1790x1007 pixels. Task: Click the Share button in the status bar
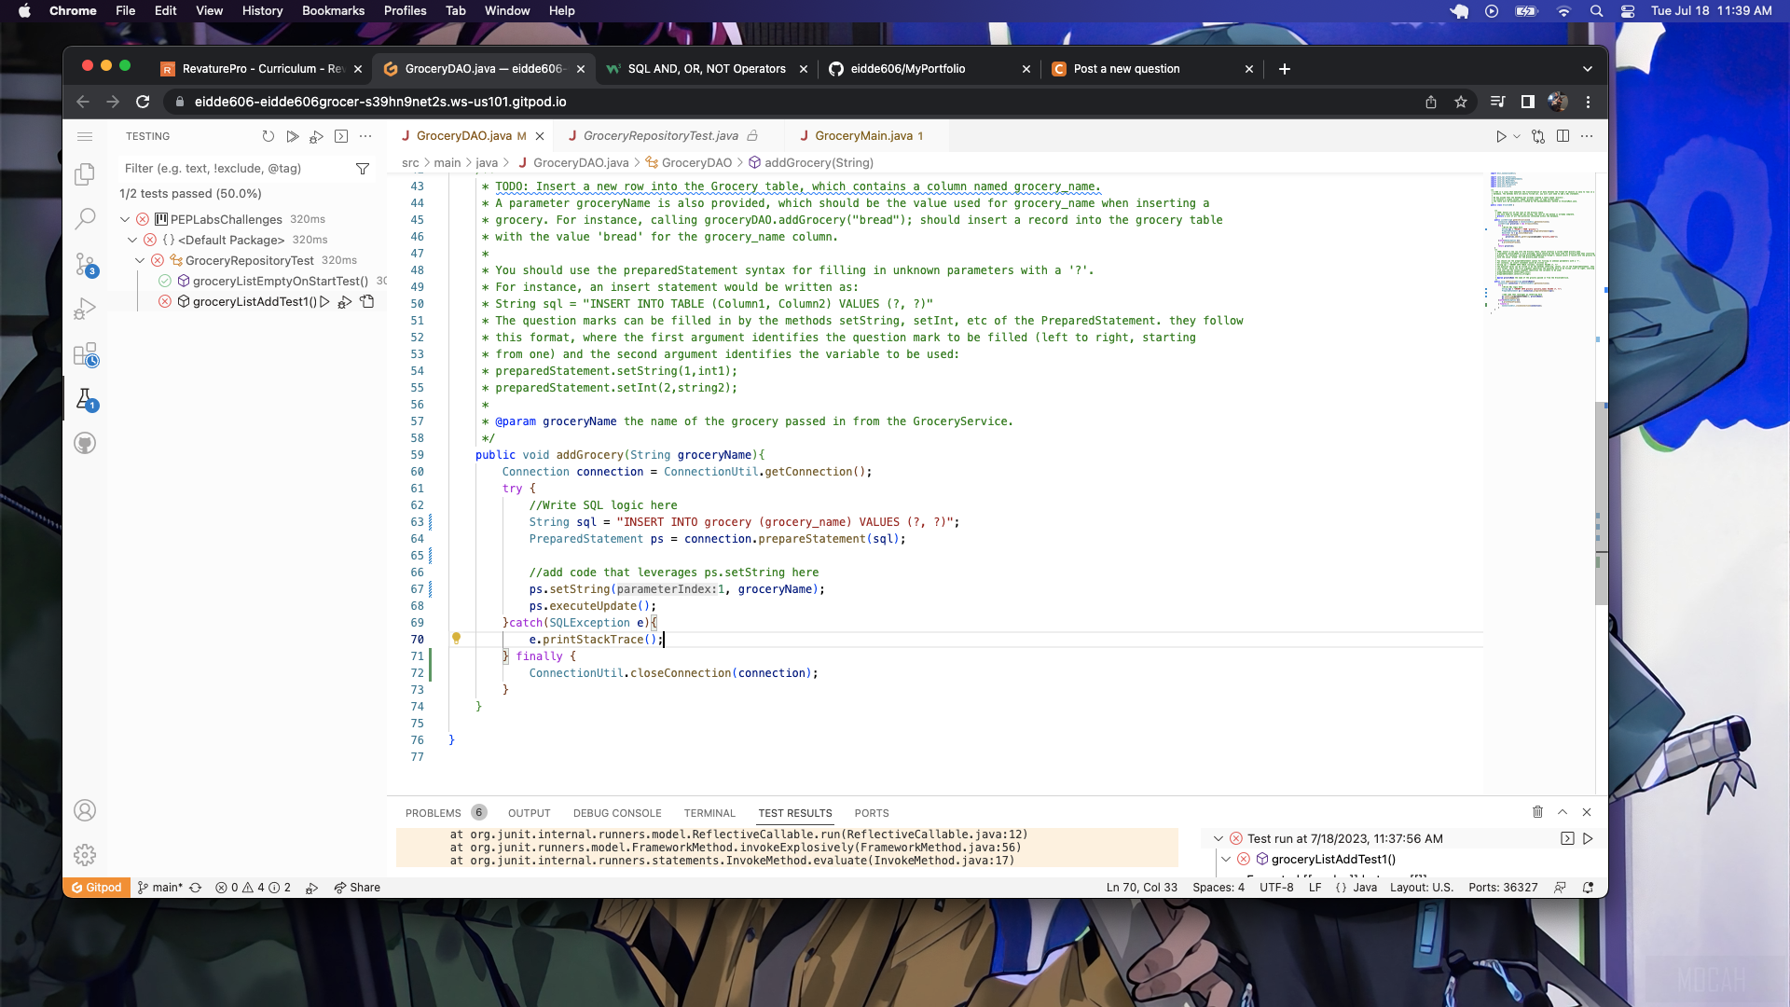(x=357, y=888)
